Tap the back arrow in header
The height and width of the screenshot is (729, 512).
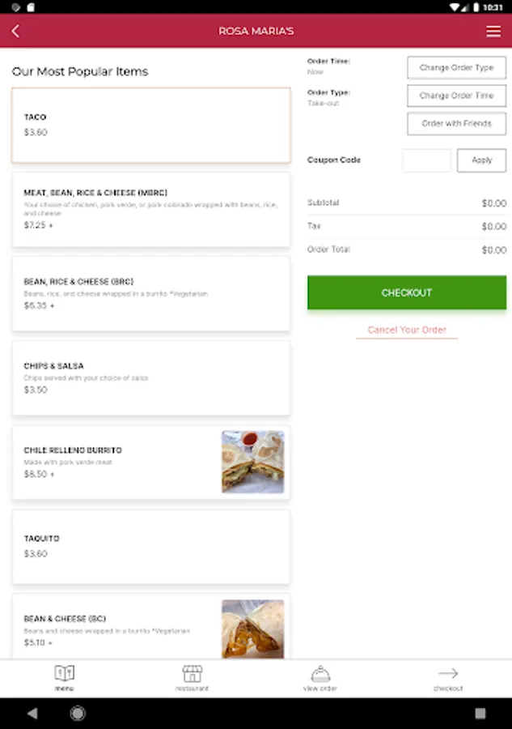point(15,32)
